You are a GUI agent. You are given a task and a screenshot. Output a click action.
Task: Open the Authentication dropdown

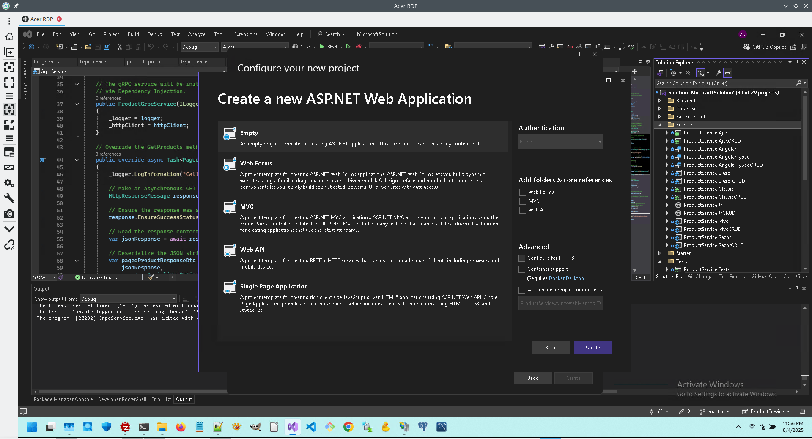[561, 142]
